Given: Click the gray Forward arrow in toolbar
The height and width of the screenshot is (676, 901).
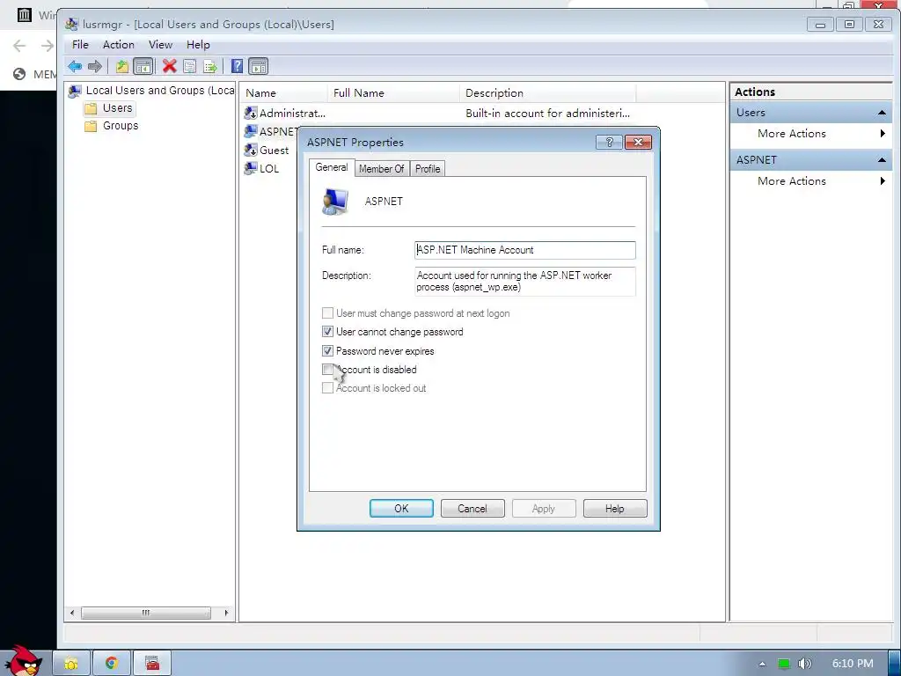Looking at the screenshot, I should coord(95,66).
